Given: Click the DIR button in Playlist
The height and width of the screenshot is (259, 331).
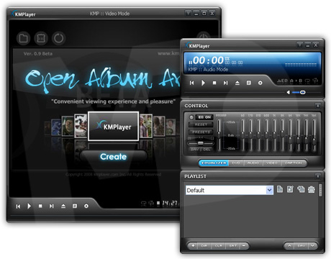Looking at the screenshot, I should click(x=204, y=245).
